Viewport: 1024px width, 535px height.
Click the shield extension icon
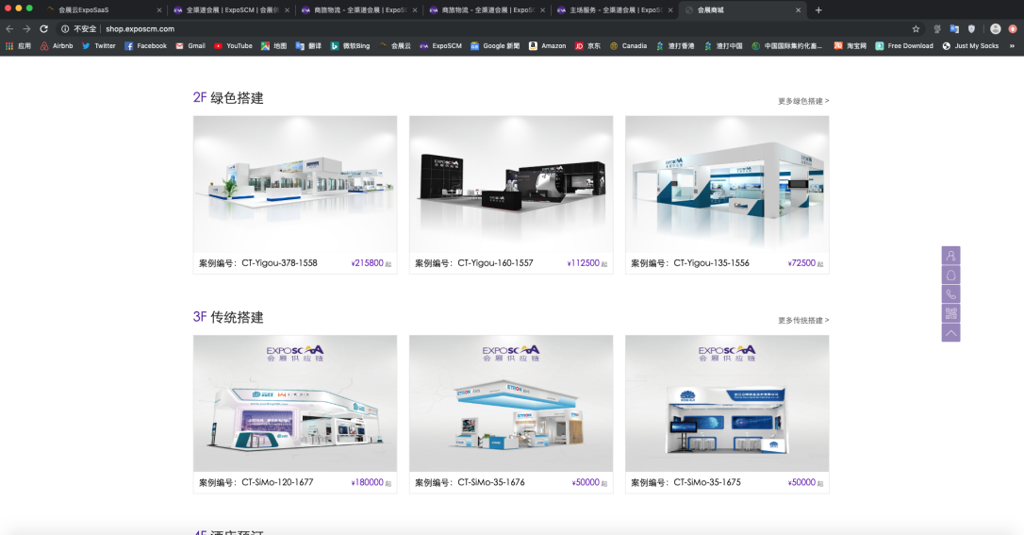tap(971, 28)
